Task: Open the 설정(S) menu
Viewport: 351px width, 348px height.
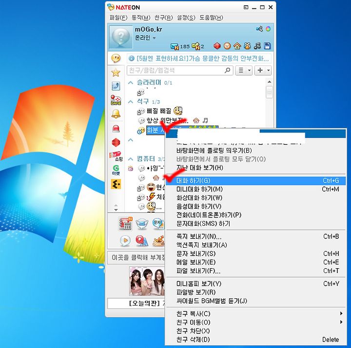Action: [186, 18]
